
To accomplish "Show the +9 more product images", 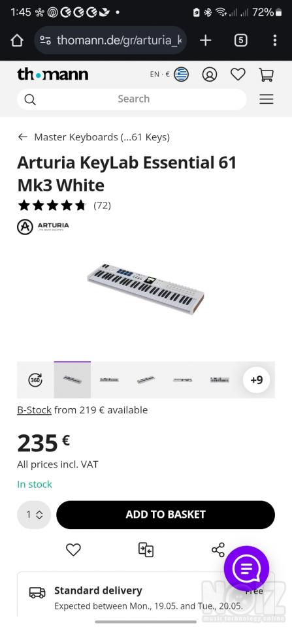I will (x=257, y=380).
